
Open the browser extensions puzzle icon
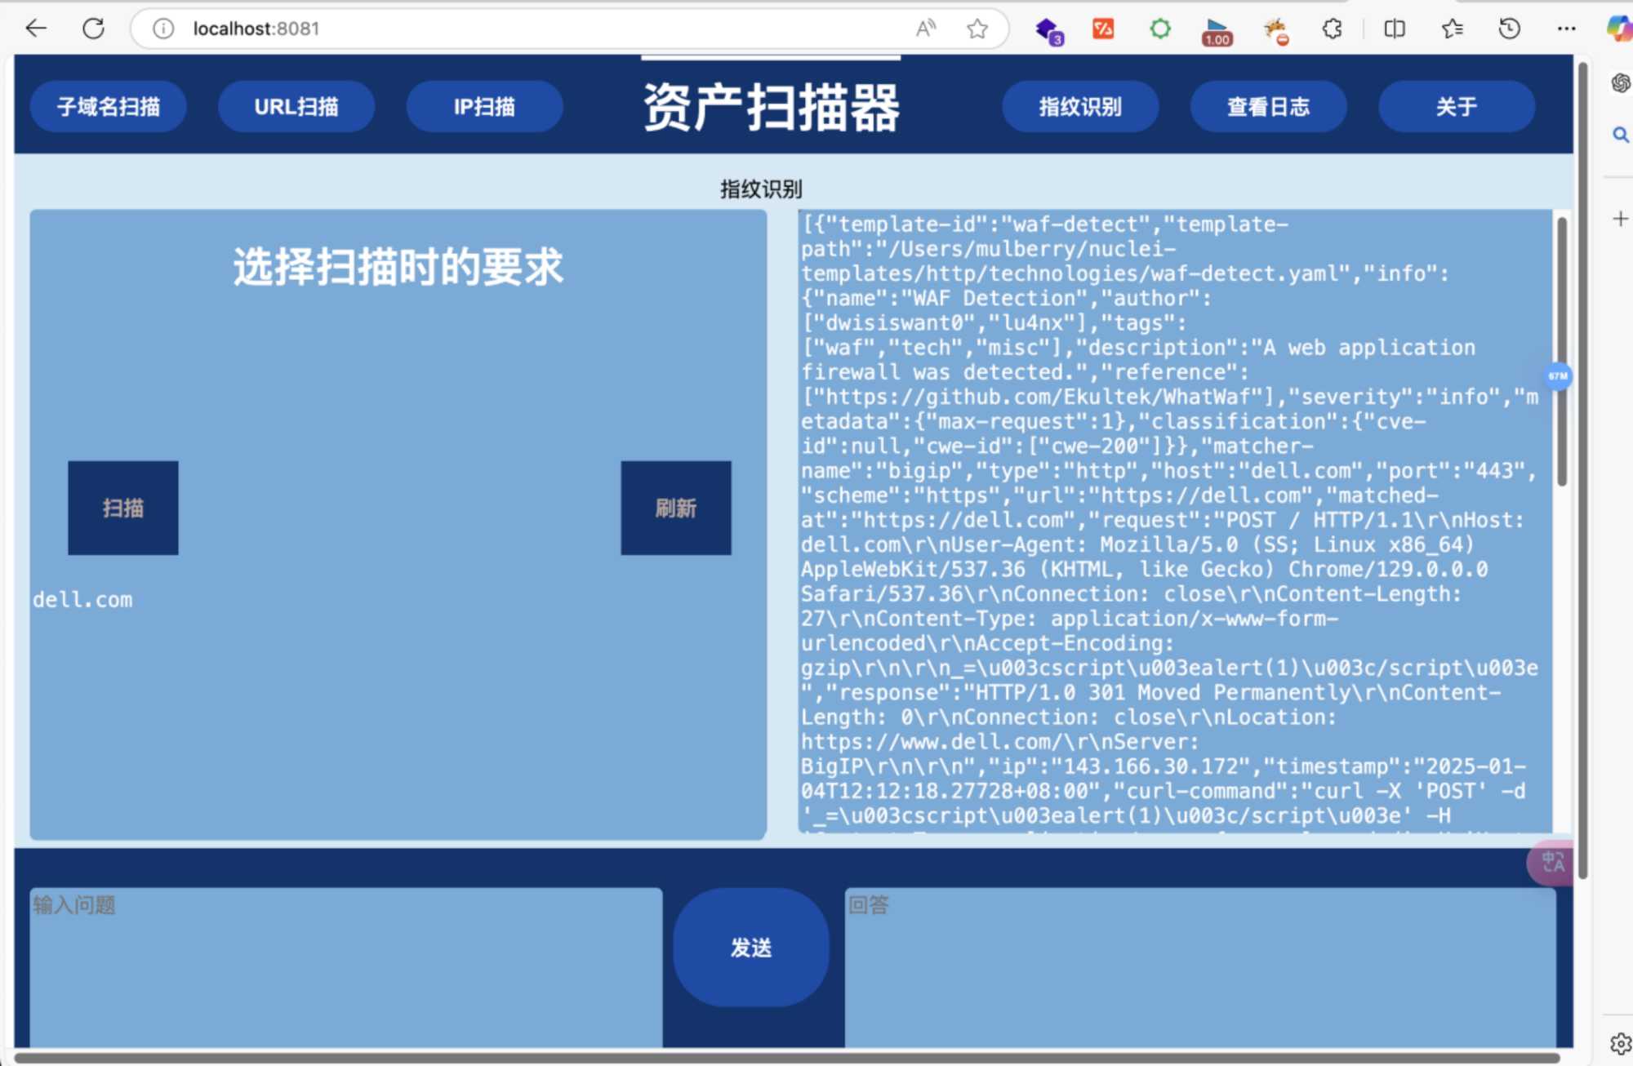[x=1332, y=29]
